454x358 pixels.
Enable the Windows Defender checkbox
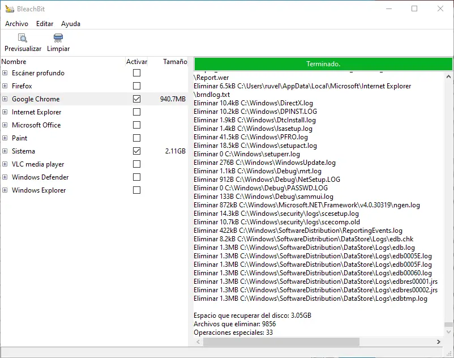click(136, 177)
